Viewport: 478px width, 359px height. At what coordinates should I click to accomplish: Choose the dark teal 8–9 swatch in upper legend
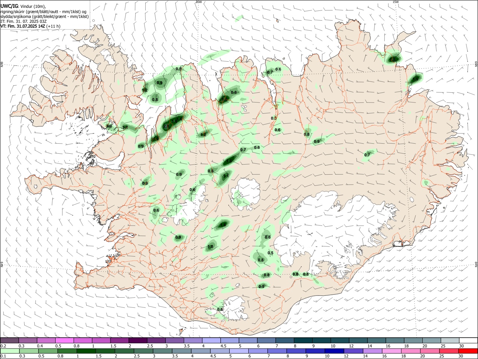click(x=303, y=340)
